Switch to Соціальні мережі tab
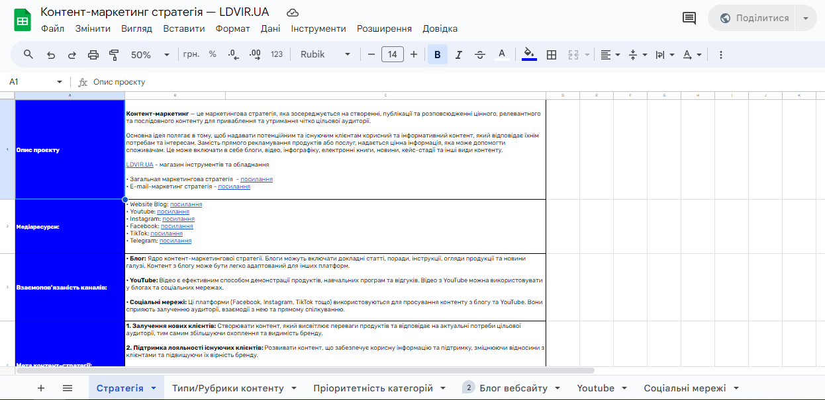The height and width of the screenshot is (400, 825). click(x=685, y=388)
